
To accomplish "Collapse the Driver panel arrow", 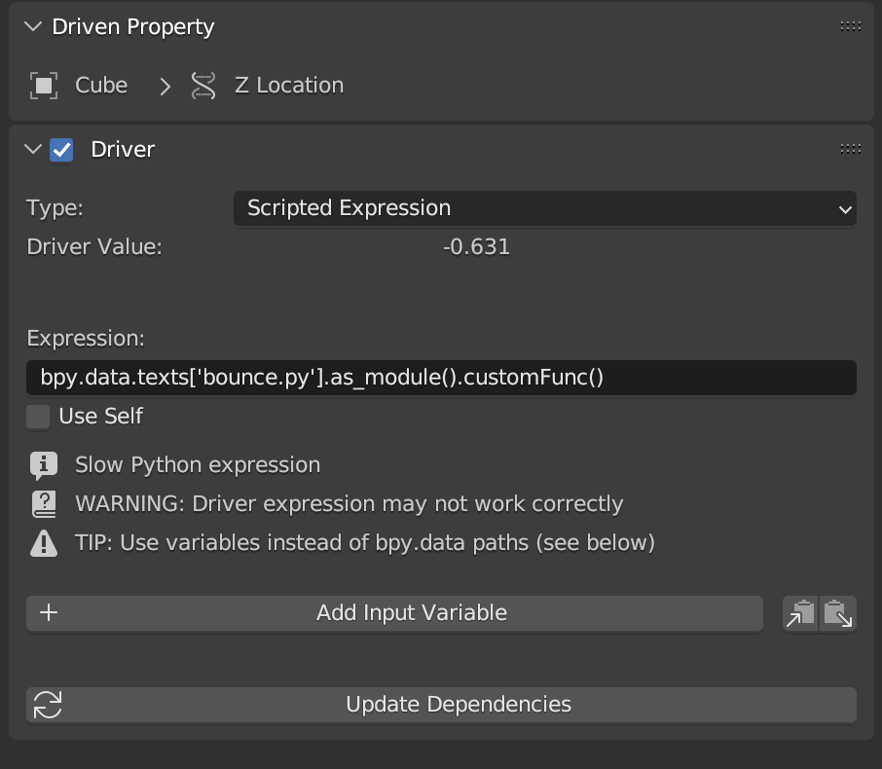I will click(x=34, y=150).
